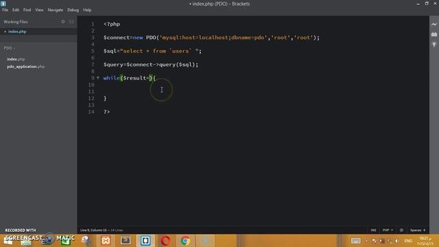The image size is (439, 247).
Task: Launch Google Chrome from the taskbar
Action: (185, 241)
